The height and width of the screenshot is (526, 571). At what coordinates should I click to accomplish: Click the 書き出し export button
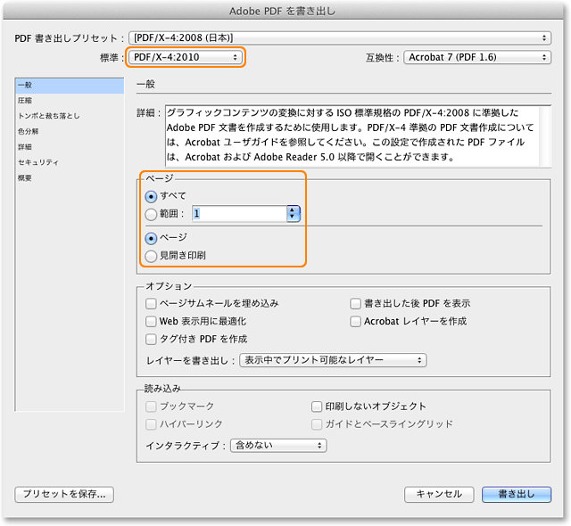click(x=516, y=494)
